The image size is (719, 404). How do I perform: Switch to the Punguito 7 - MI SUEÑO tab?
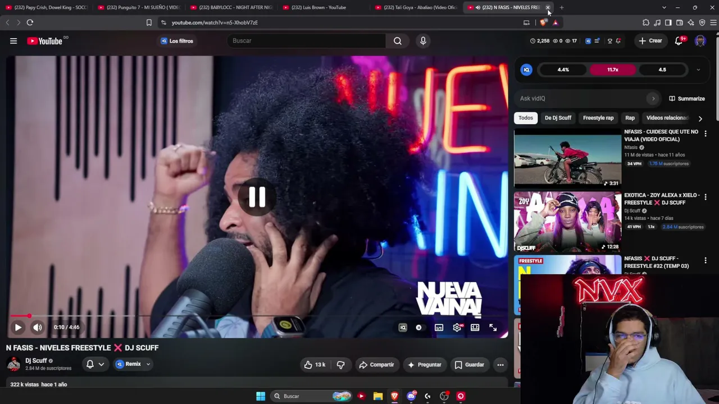(139, 7)
